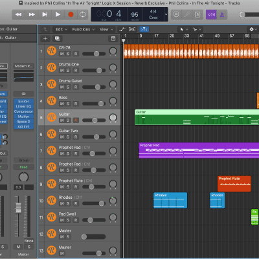Select the green Guitar region

pos(197,117)
